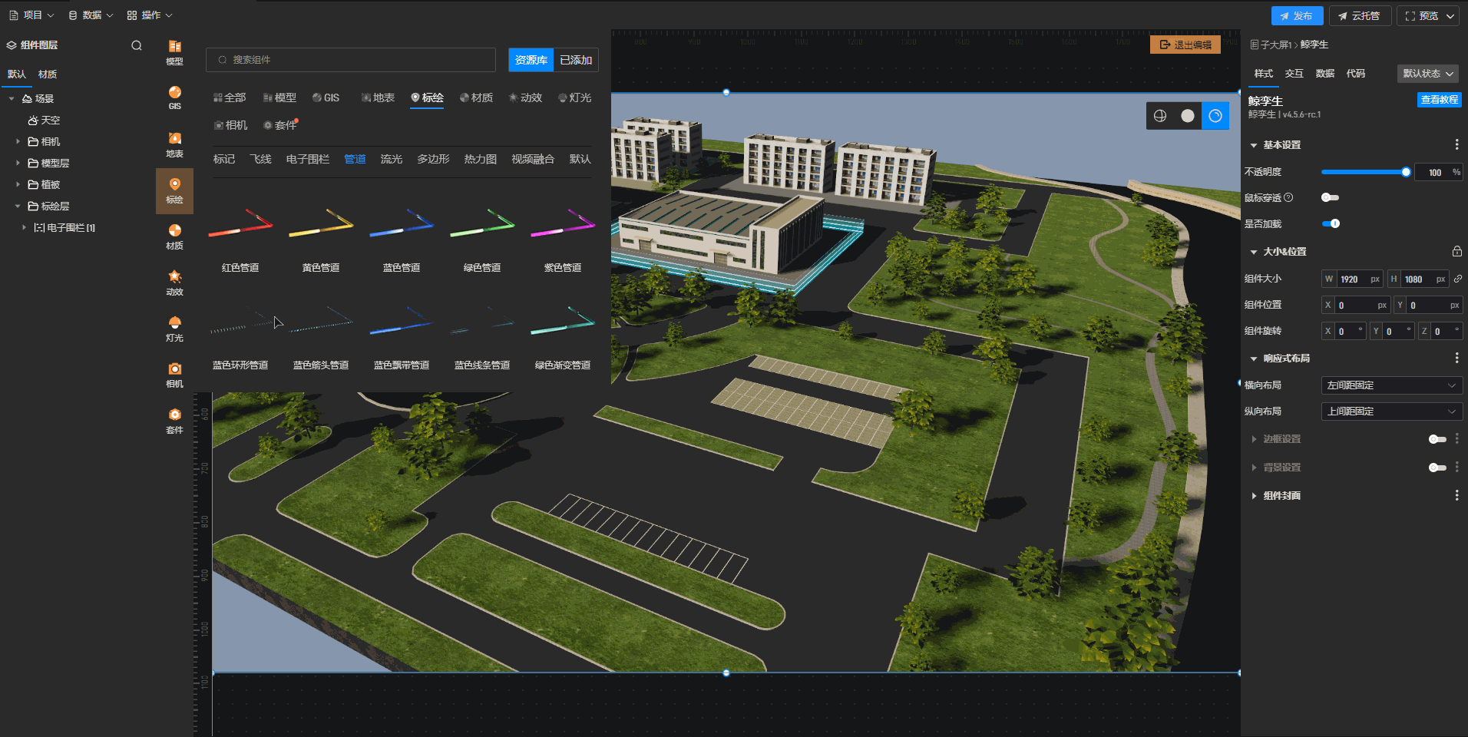The image size is (1468, 737).
Task: Open the 灯光 (Lighting) sidebar category
Action: pos(174,328)
